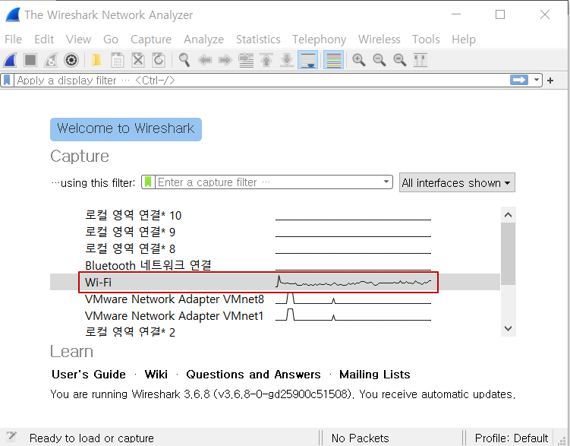The height and width of the screenshot is (446, 570).
Task: Start capturing packets with shark fin icon
Action: [x=10, y=60]
